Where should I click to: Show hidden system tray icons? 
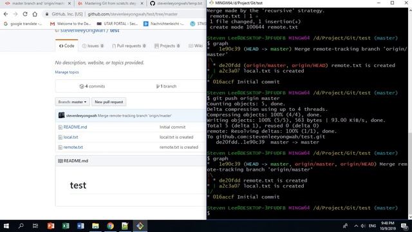[356, 226]
